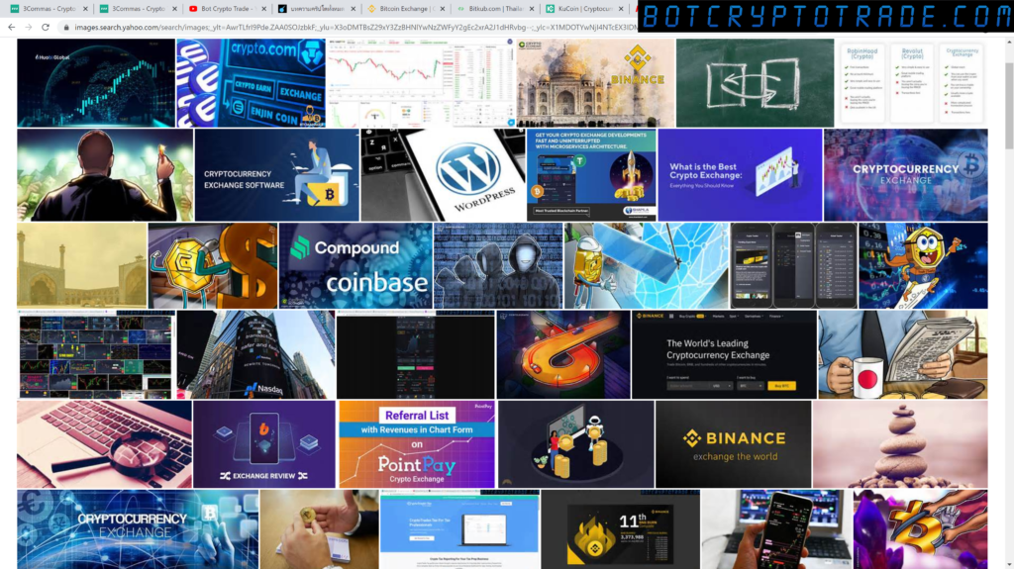Open the Exchange Review purple image
This screenshot has width=1014, height=569.
[x=263, y=443]
